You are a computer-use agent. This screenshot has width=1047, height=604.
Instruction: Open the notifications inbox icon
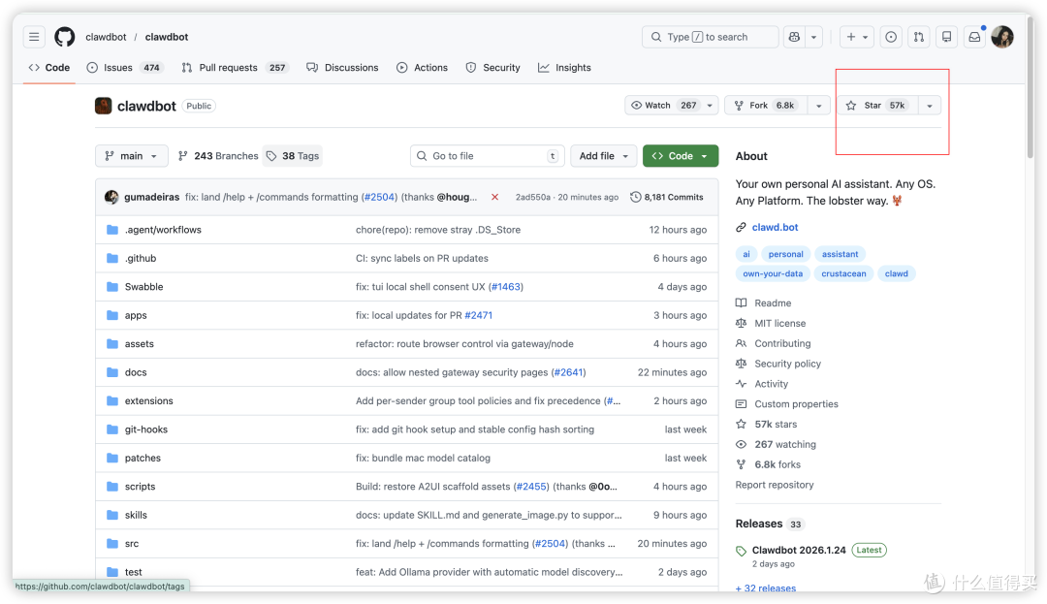point(975,37)
